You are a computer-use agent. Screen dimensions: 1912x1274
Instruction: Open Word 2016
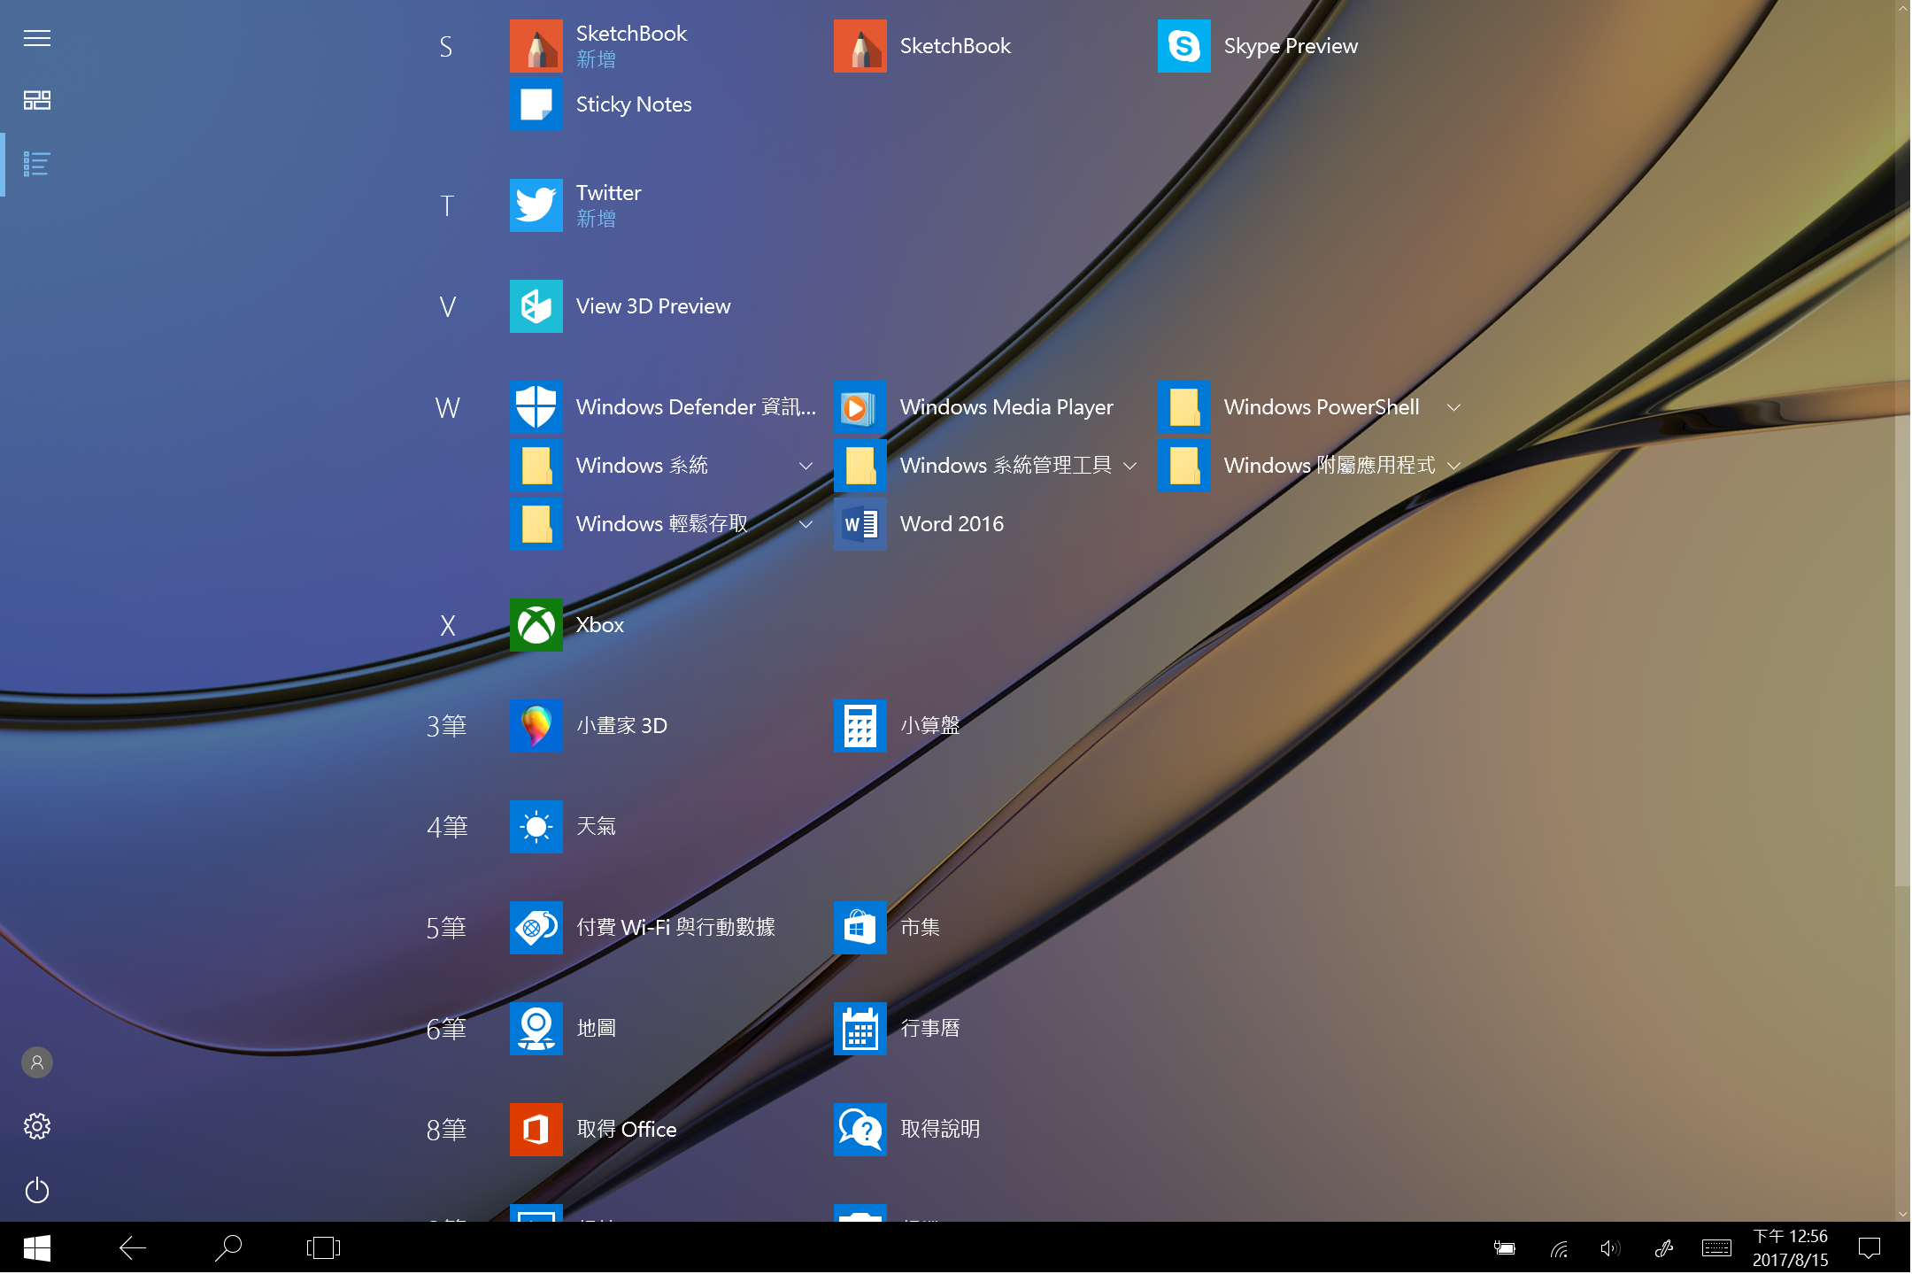click(x=986, y=524)
